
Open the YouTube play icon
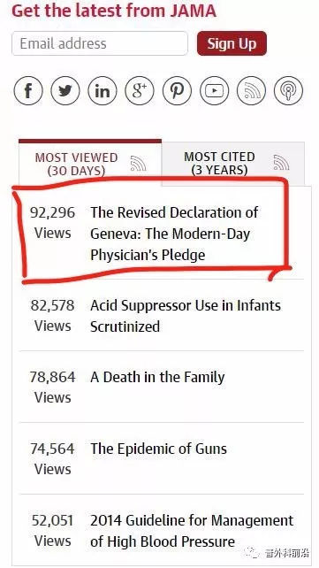pyautogui.click(x=214, y=90)
